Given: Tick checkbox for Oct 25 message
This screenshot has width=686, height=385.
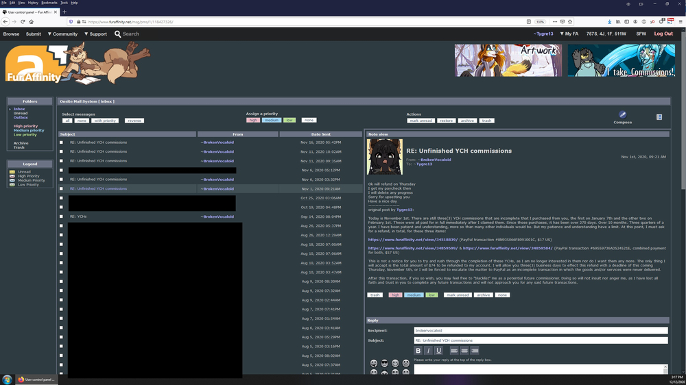Looking at the screenshot, I should tap(61, 198).
